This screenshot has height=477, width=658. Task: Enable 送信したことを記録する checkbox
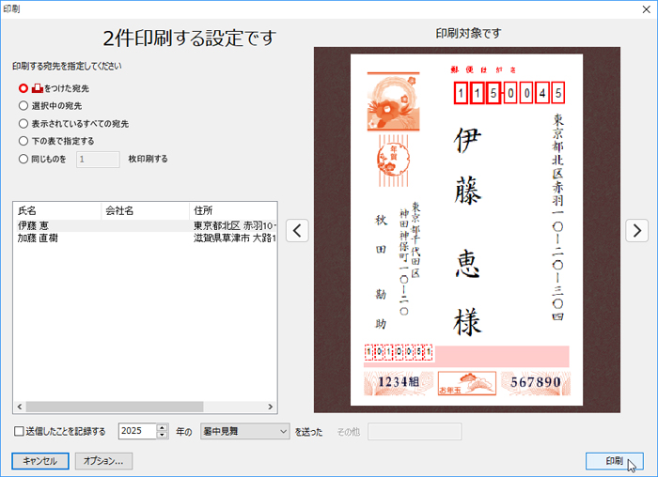(x=20, y=432)
